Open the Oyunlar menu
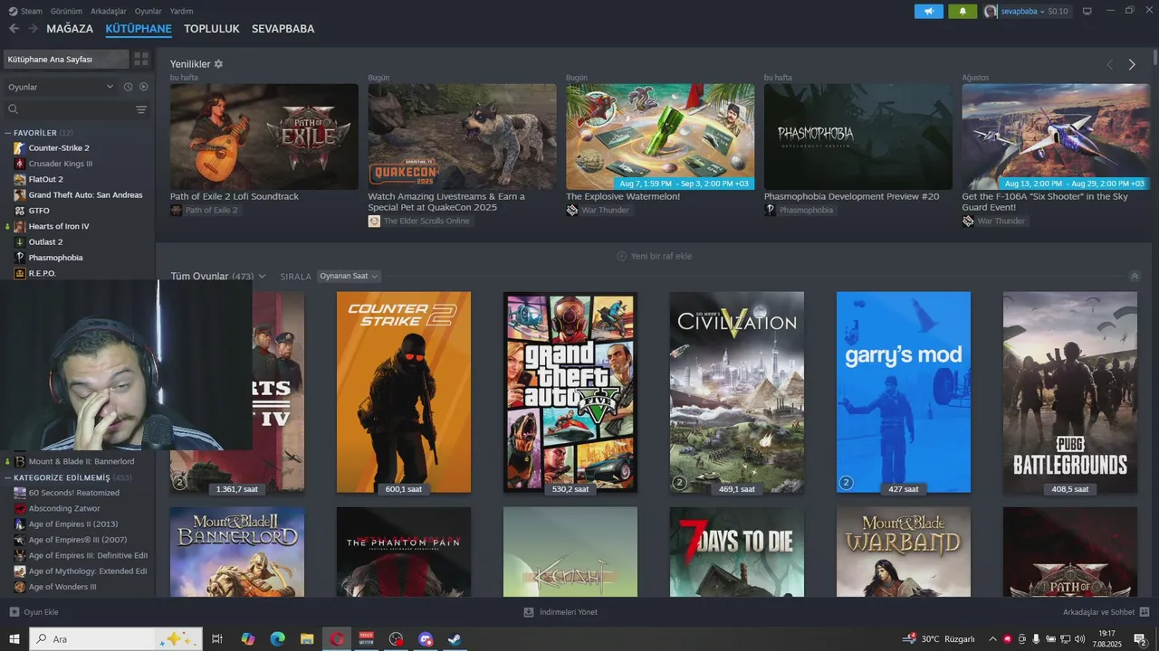1159x651 pixels. pyautogui.click(x=148, y=11)
